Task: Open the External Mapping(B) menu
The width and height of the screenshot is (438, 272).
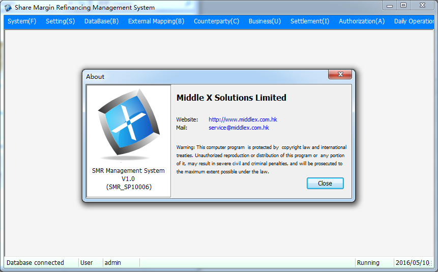Action: [x=156, y=21]
